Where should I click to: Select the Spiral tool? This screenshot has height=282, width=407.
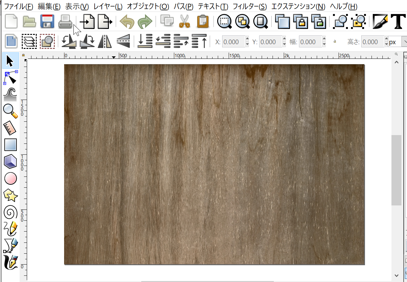point(11,212)
